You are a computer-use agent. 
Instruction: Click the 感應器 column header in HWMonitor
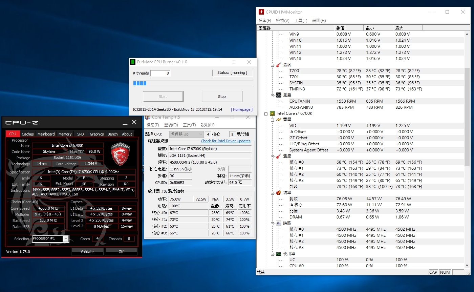[x=296, y=28]
